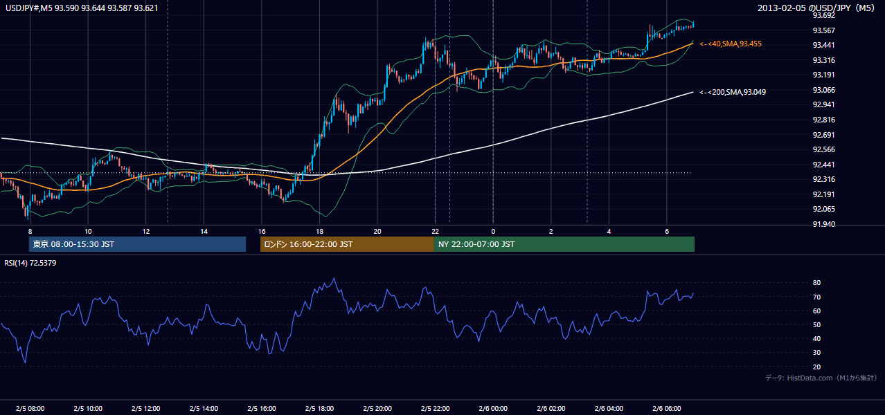This screenshot has width=885, height=415.
Task: Click price axis value 91.940
Action: tap(823, 224)
